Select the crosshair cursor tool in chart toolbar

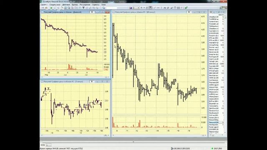click(x=141, y=8)
